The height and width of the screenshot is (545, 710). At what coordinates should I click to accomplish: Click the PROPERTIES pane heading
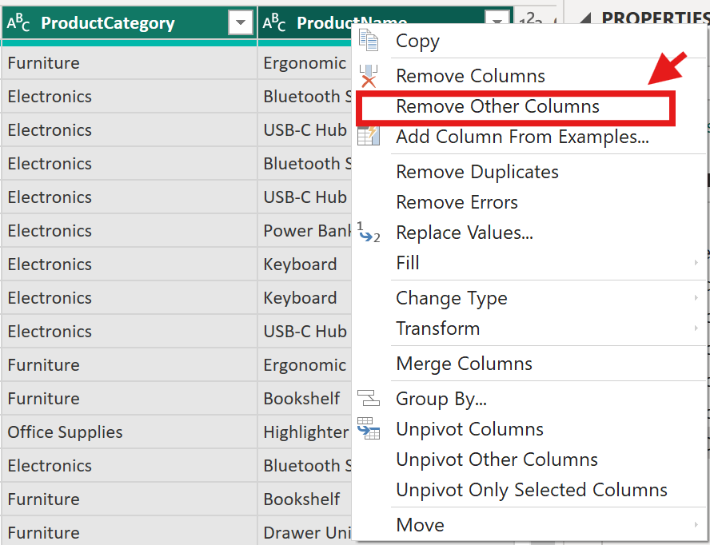coord(655,18)
